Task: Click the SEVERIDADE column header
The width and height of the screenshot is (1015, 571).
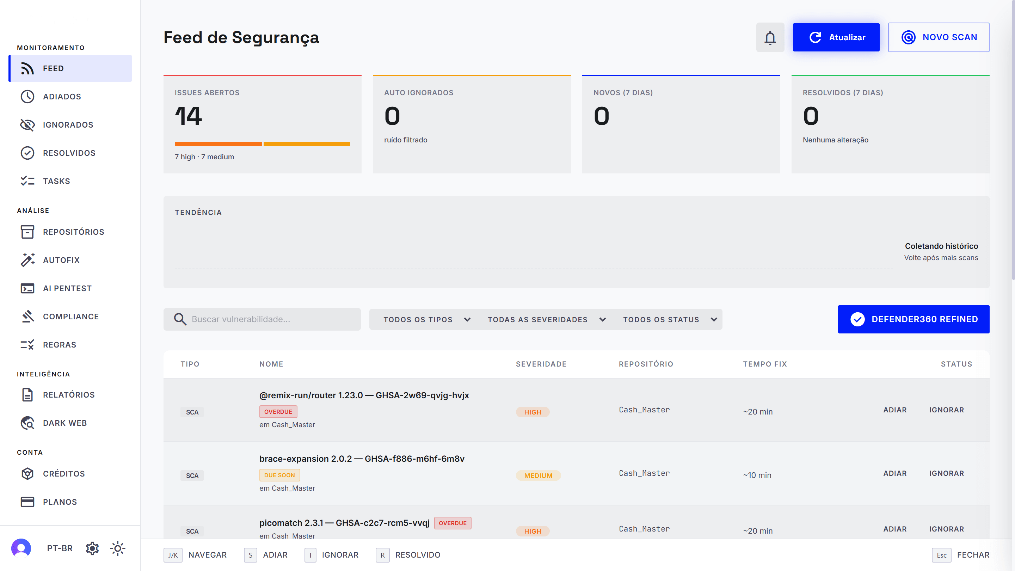Action: (541, 364)
